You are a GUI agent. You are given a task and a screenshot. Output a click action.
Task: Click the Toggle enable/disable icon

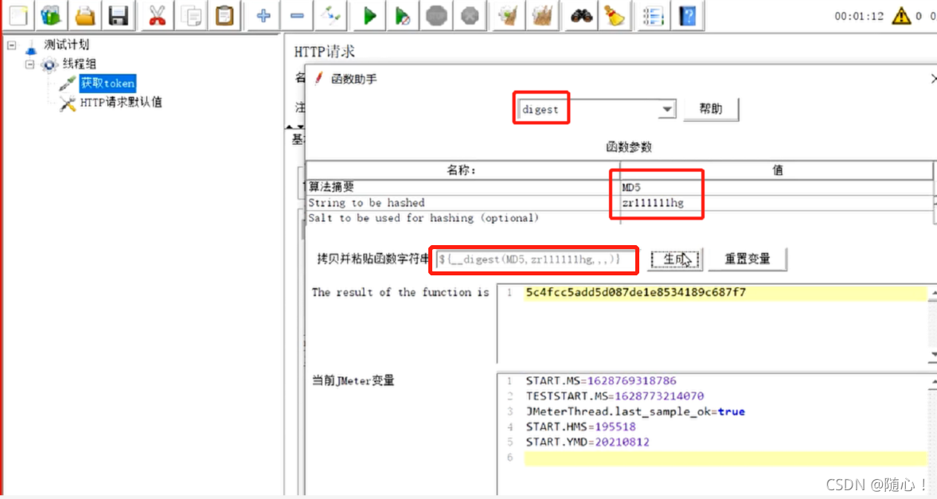point(330,15)
